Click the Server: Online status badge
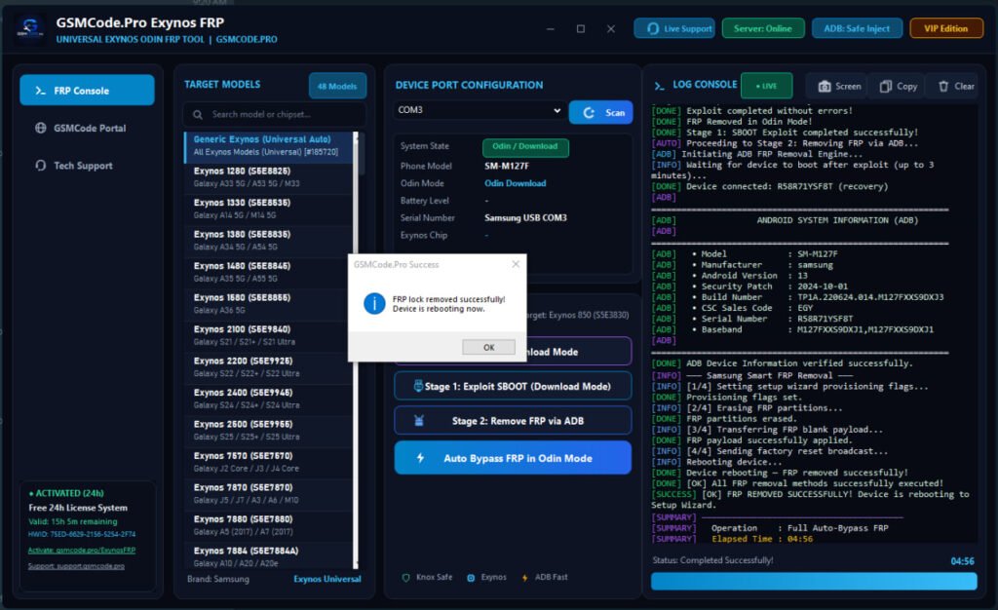Viewport: 998px width, 610px height. (763, 28)
